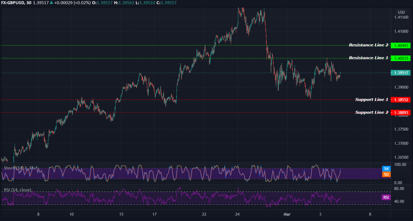Click the 17 date label on time axis
This screenshot has width=413, height=221.
(154, 214)
